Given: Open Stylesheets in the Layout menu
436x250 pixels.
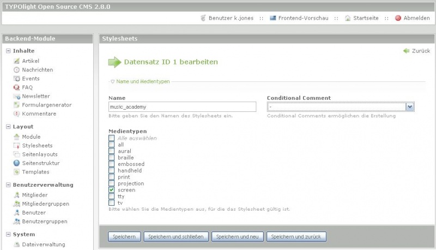Looking at the screenshot, I should pos(37,146).
